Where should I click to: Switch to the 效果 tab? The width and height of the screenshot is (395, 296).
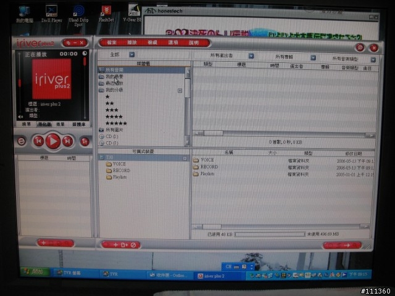(60, 125)
